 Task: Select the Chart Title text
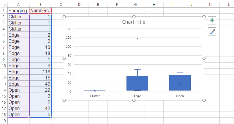pyautogui.click(x=134, y=22)
